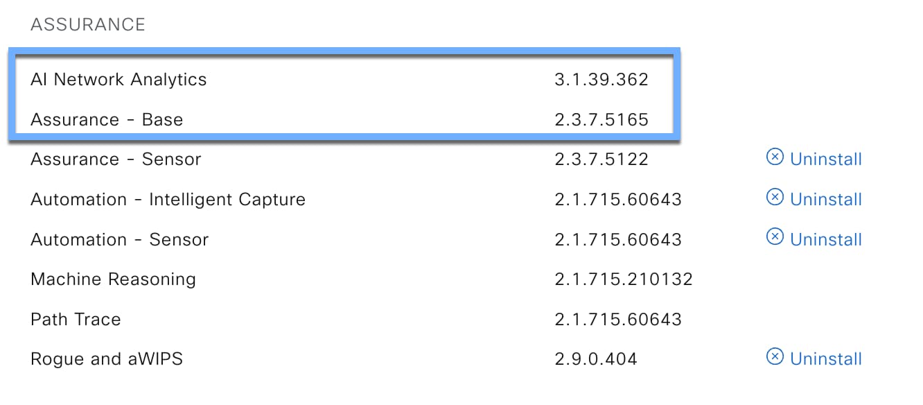Click Machine Reasoning version 2.1.715.210132
This screenshot has width=923, height=405.
(x=624, y=279)
